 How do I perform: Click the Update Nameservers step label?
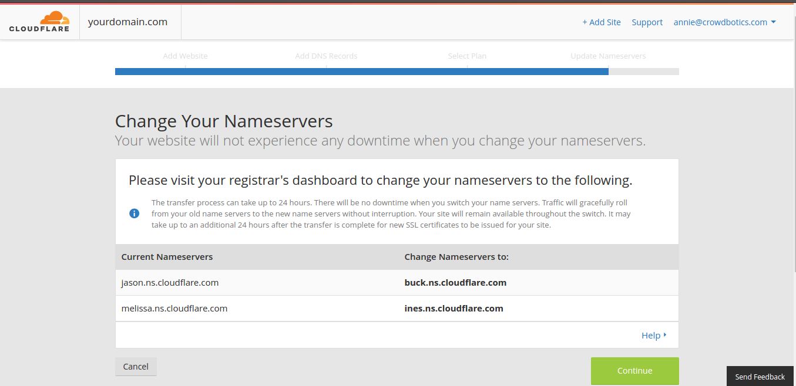[608, 56]
